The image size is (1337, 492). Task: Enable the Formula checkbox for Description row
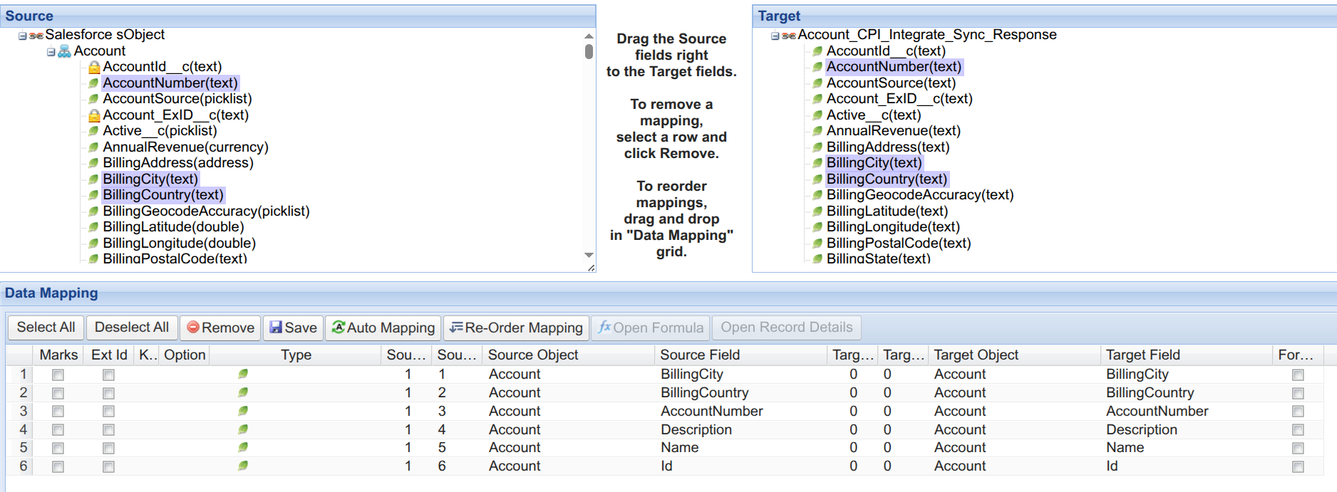point(1298,430)
